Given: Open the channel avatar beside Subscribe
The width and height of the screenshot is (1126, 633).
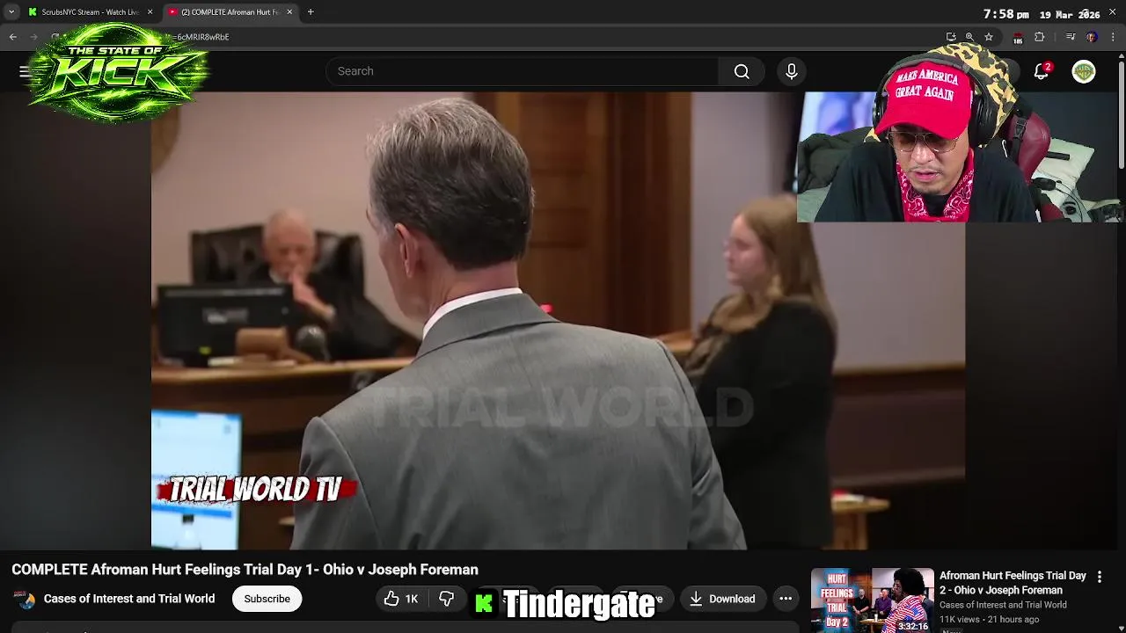Looking at the screenshot, I should 25,600.
